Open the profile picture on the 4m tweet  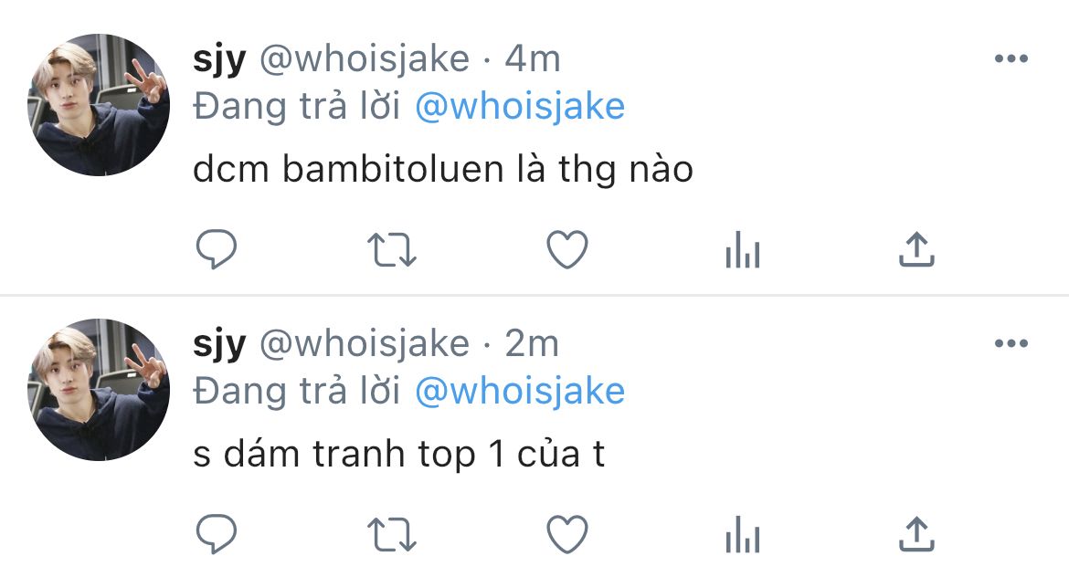pos(98,105)
